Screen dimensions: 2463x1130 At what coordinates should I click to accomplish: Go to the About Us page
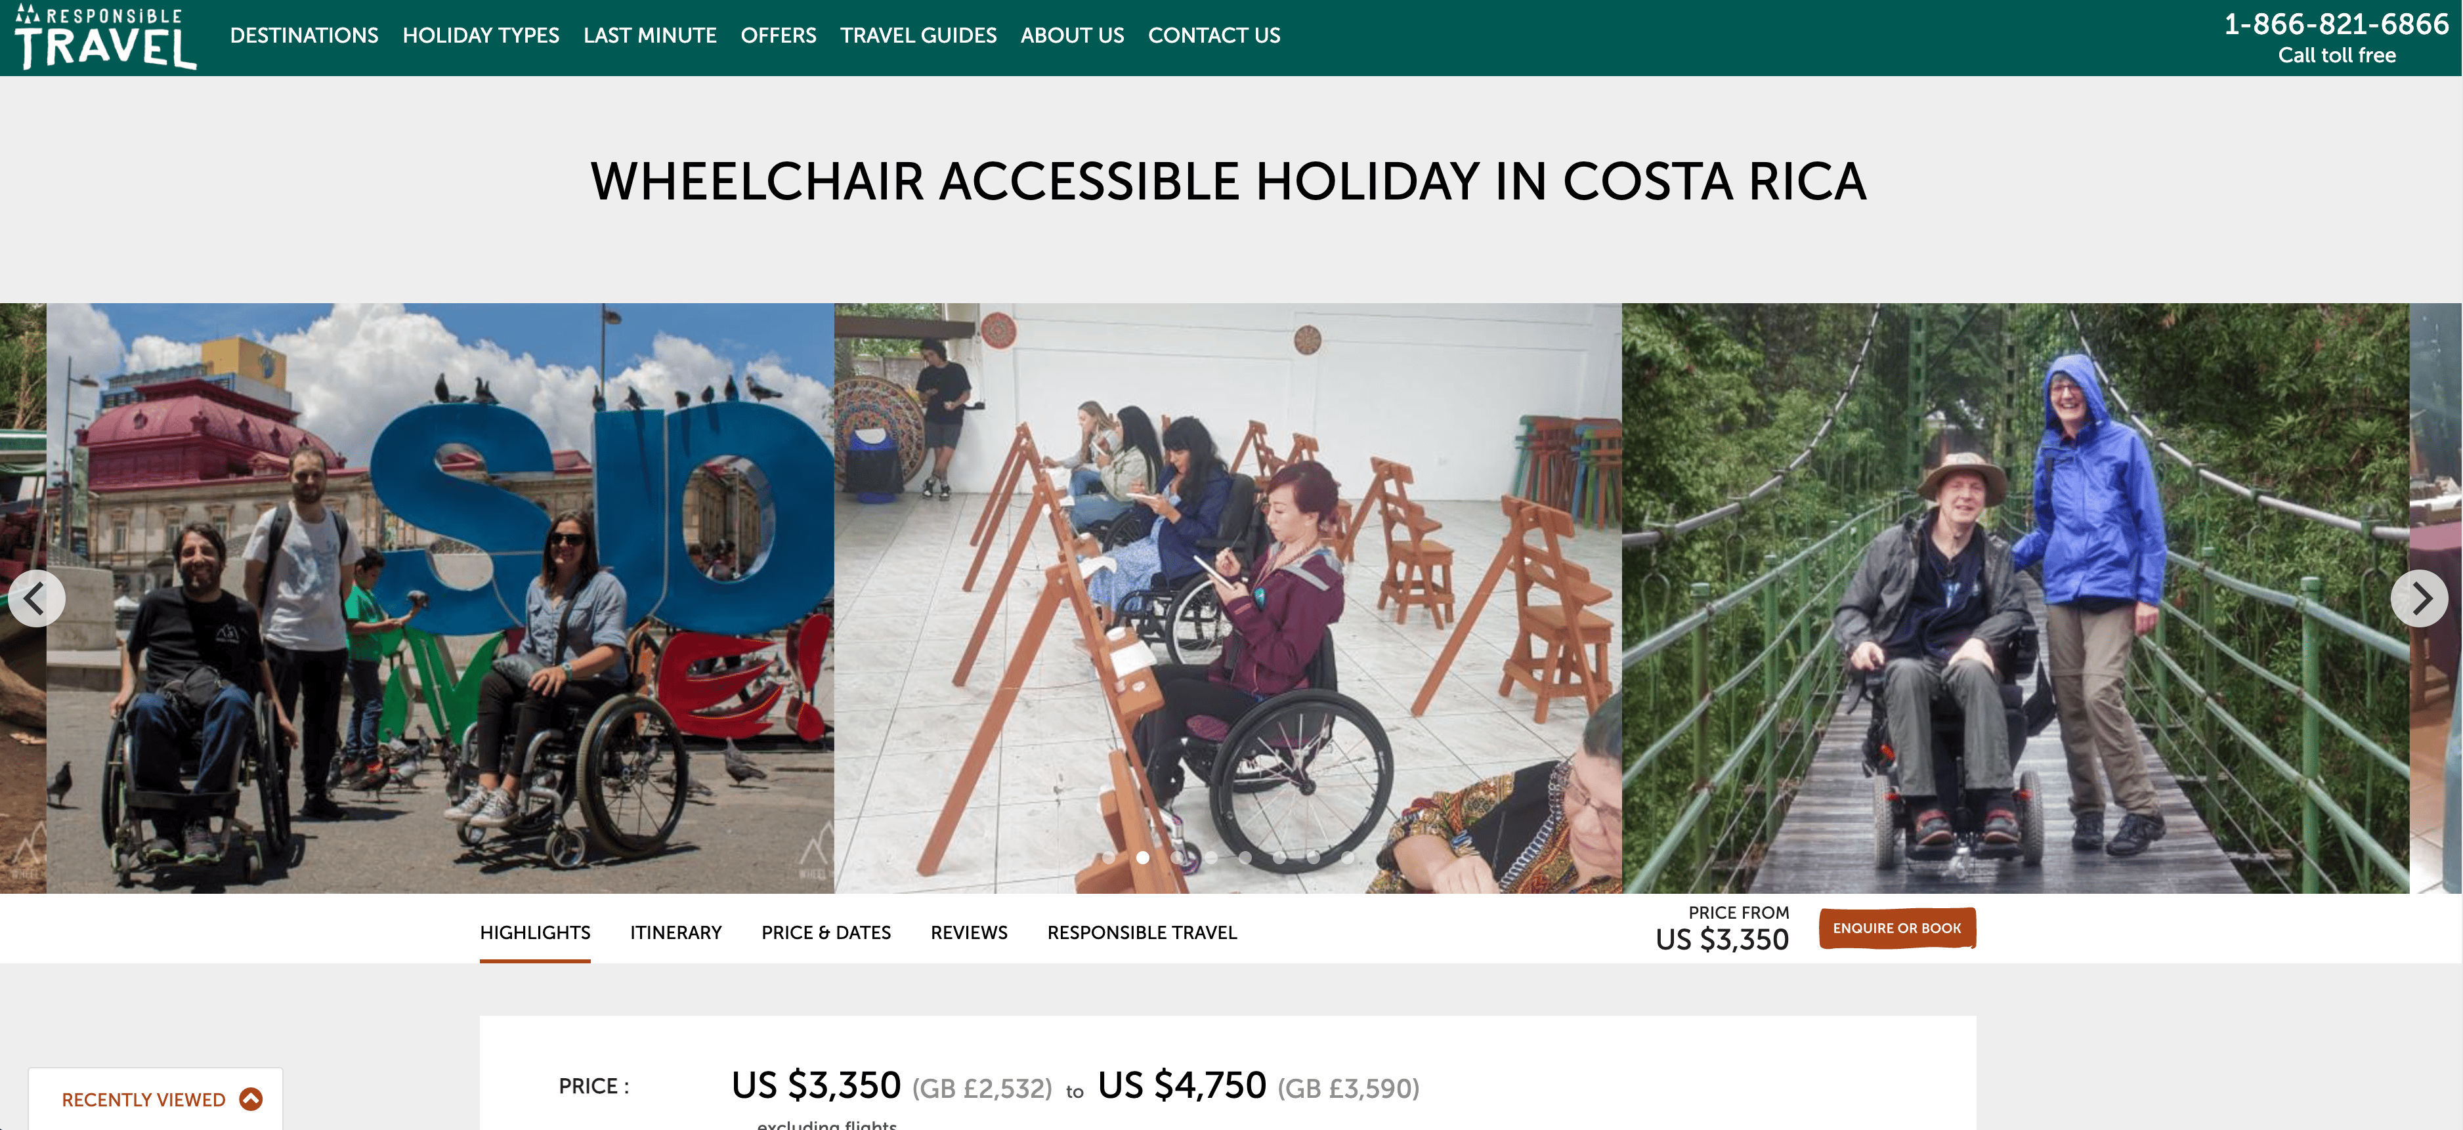pyautogui.click(x=1072, y=35)
